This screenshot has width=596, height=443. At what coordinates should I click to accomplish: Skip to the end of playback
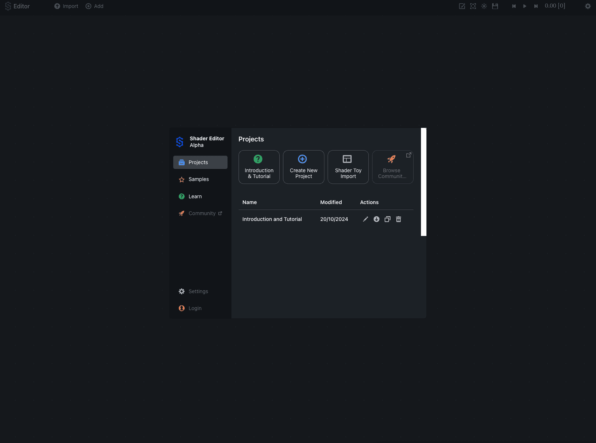(x=536, y=6)
